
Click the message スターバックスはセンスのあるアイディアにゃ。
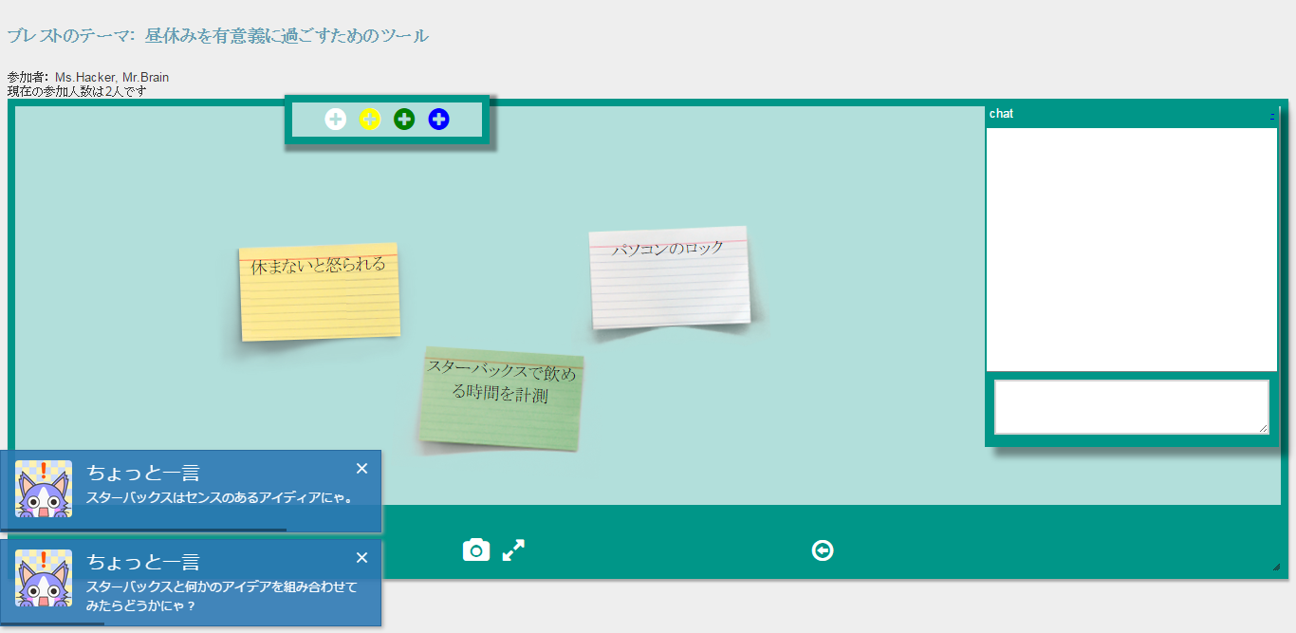tap(219, 497)
